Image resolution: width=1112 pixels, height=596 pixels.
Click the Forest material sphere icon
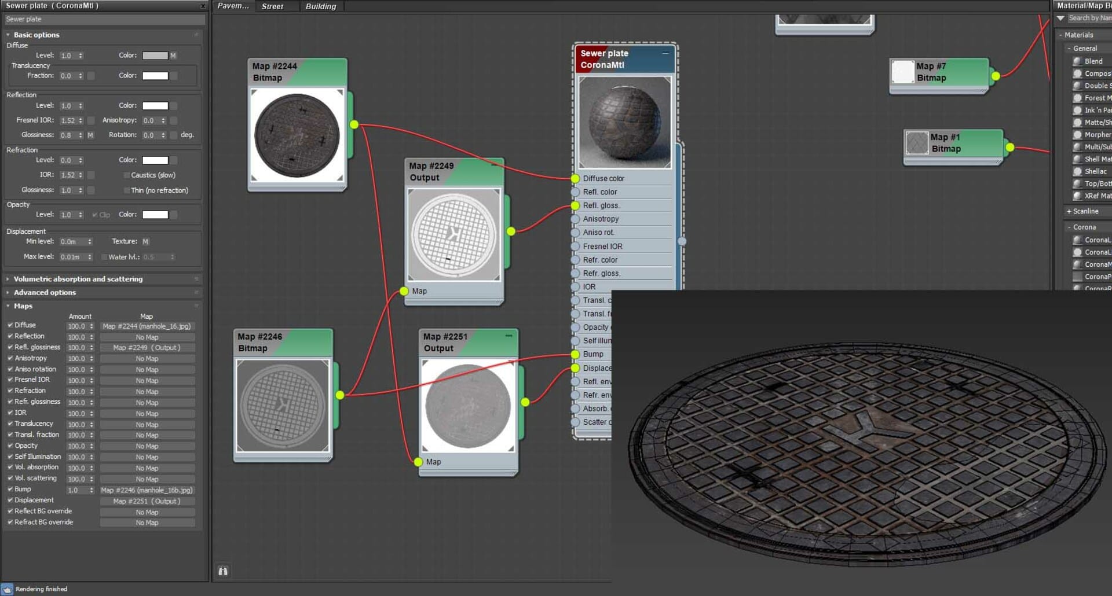coord(1077,98)
